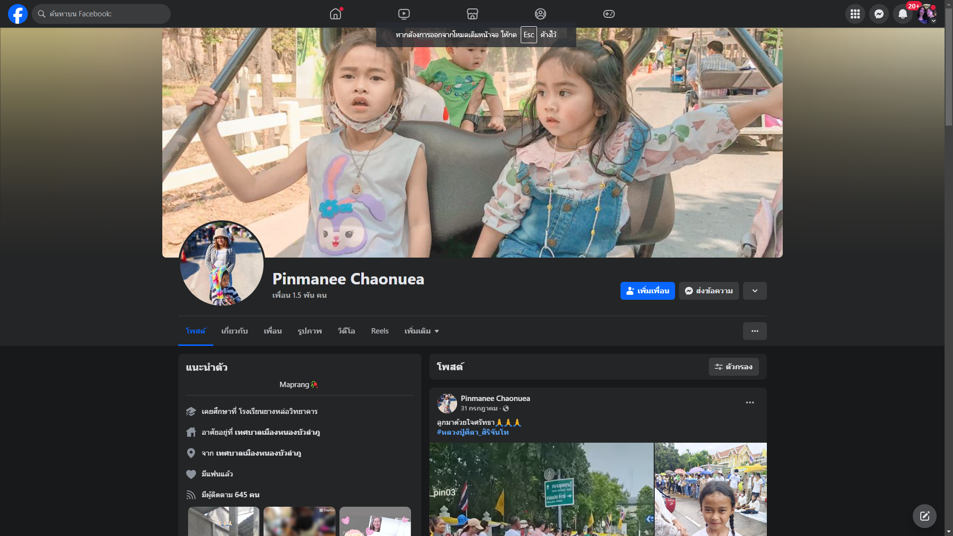Viewport: 953px width, 536px height.
Task: Expand the chevron dropdown beside ส่งข้อความ
Action: tap(754, 291)
